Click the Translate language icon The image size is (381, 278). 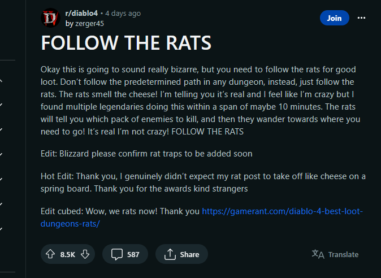pyautogui.click(x=318, y=254)
